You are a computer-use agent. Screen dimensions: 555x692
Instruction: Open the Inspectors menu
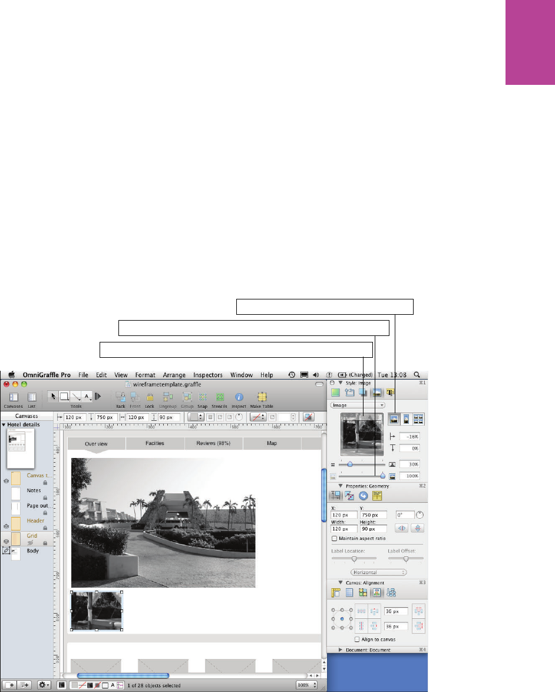click(208, 375)
